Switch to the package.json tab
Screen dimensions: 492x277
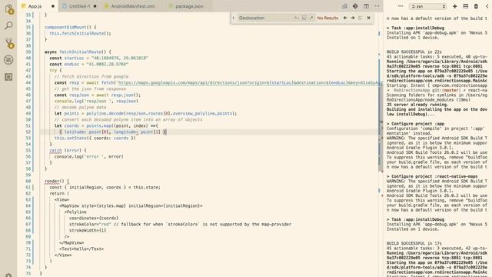pyautogui.click(x=189, y=6)
